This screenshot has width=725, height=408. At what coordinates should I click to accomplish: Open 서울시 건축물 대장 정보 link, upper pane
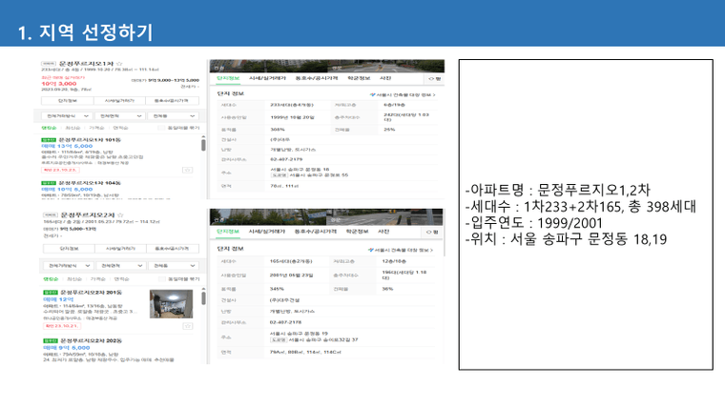click(403, 94)
